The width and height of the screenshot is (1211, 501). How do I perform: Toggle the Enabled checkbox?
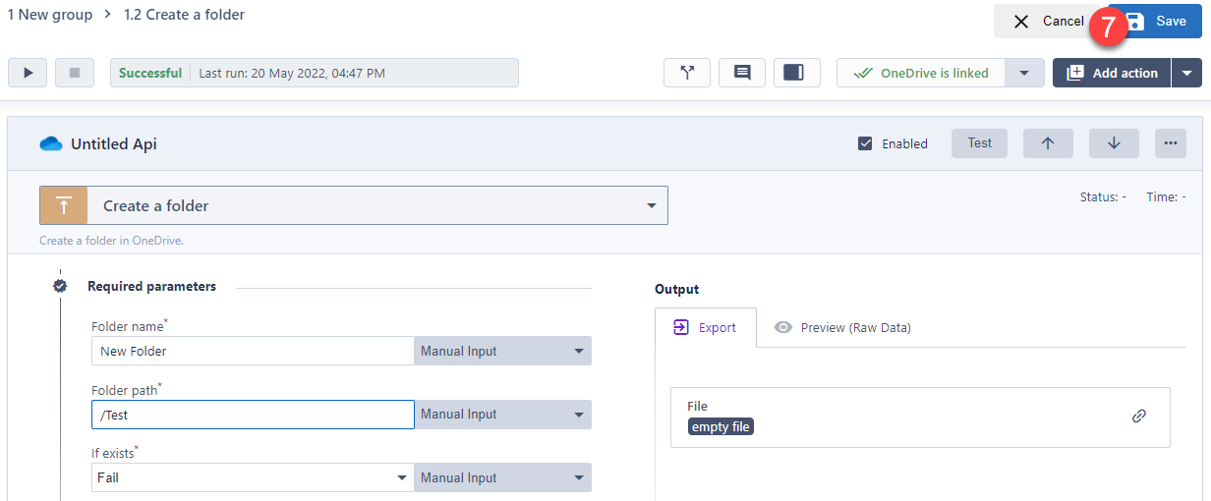coord(865,143)
